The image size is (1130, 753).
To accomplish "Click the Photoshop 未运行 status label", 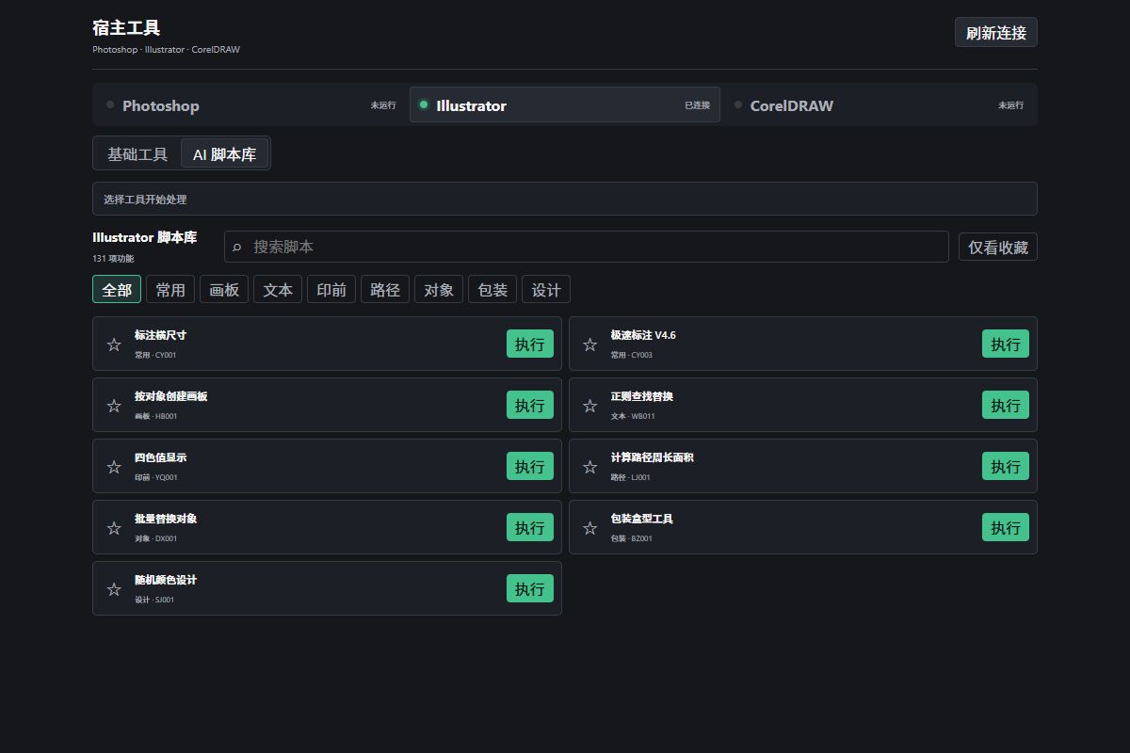I will pos(383,105).
